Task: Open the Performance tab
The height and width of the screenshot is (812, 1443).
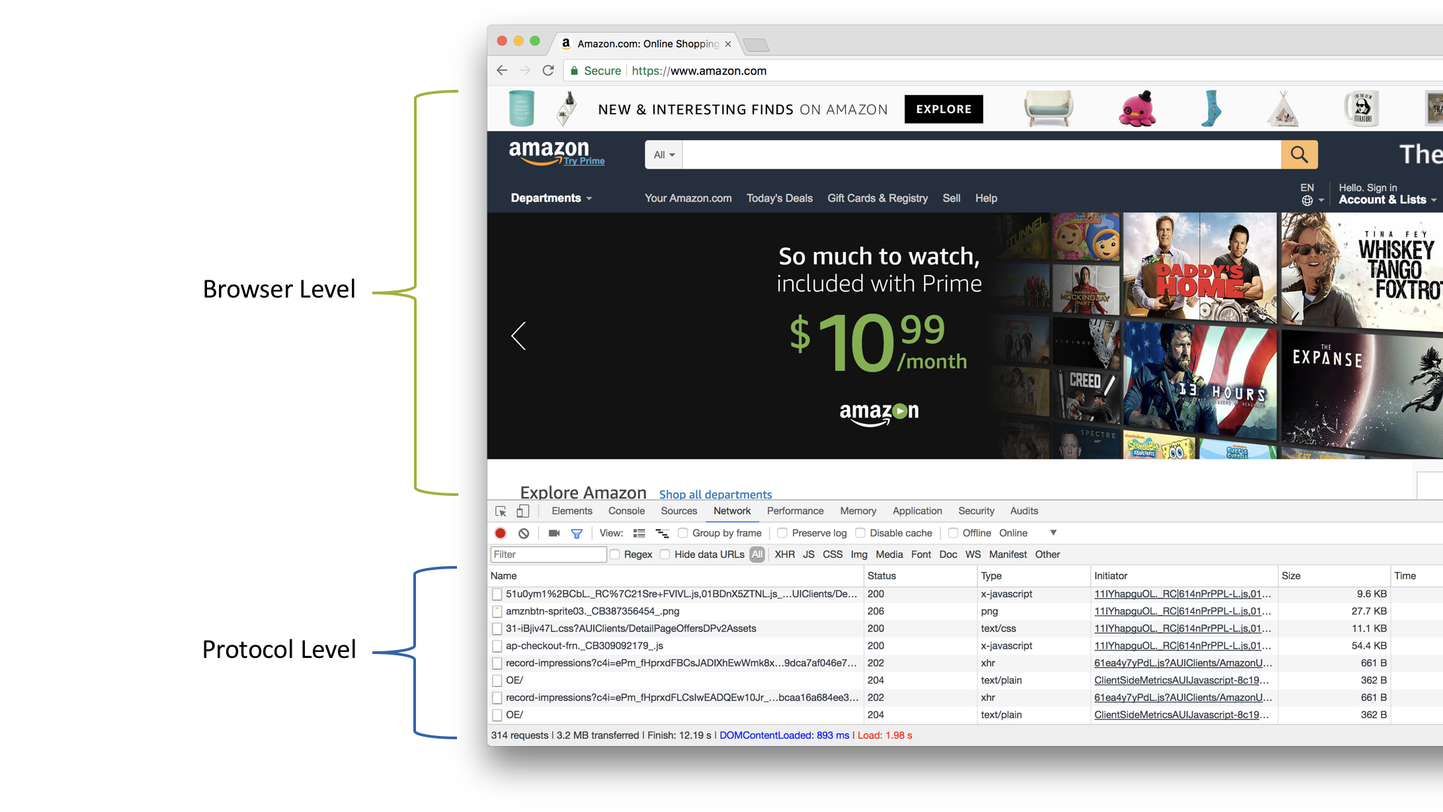Action: pyautogui.click(x=796, y=511)
